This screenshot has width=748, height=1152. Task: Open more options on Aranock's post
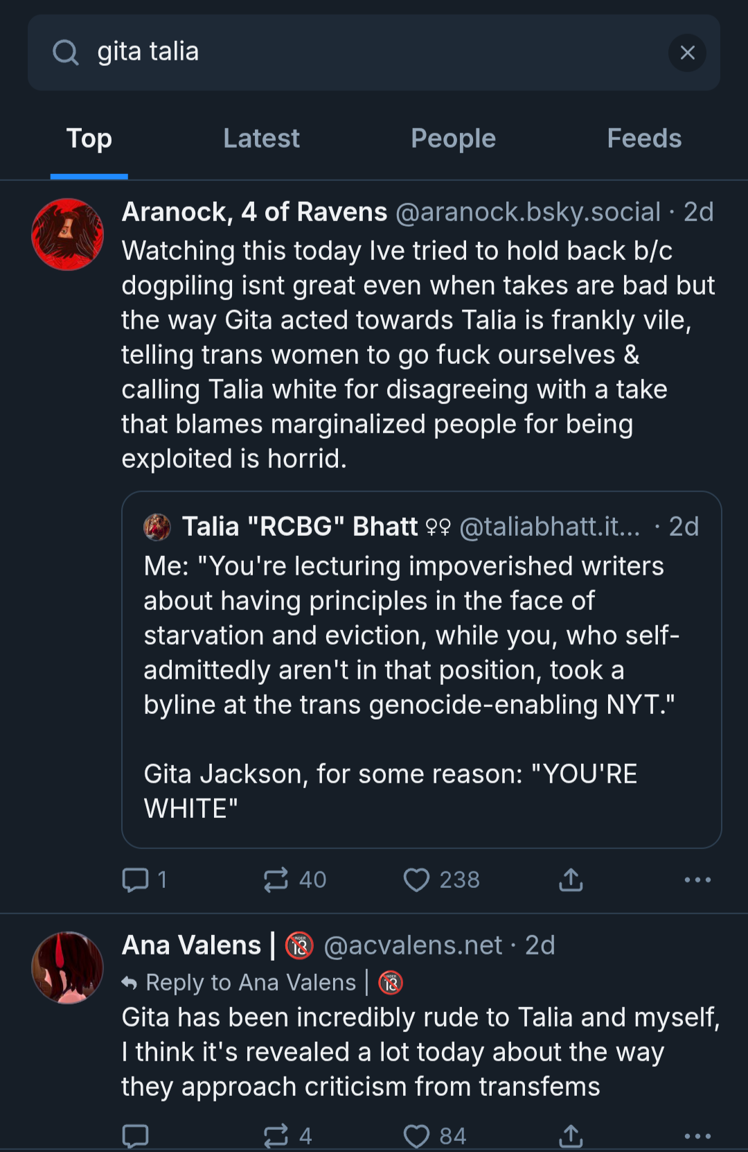[x=697, y=880]
